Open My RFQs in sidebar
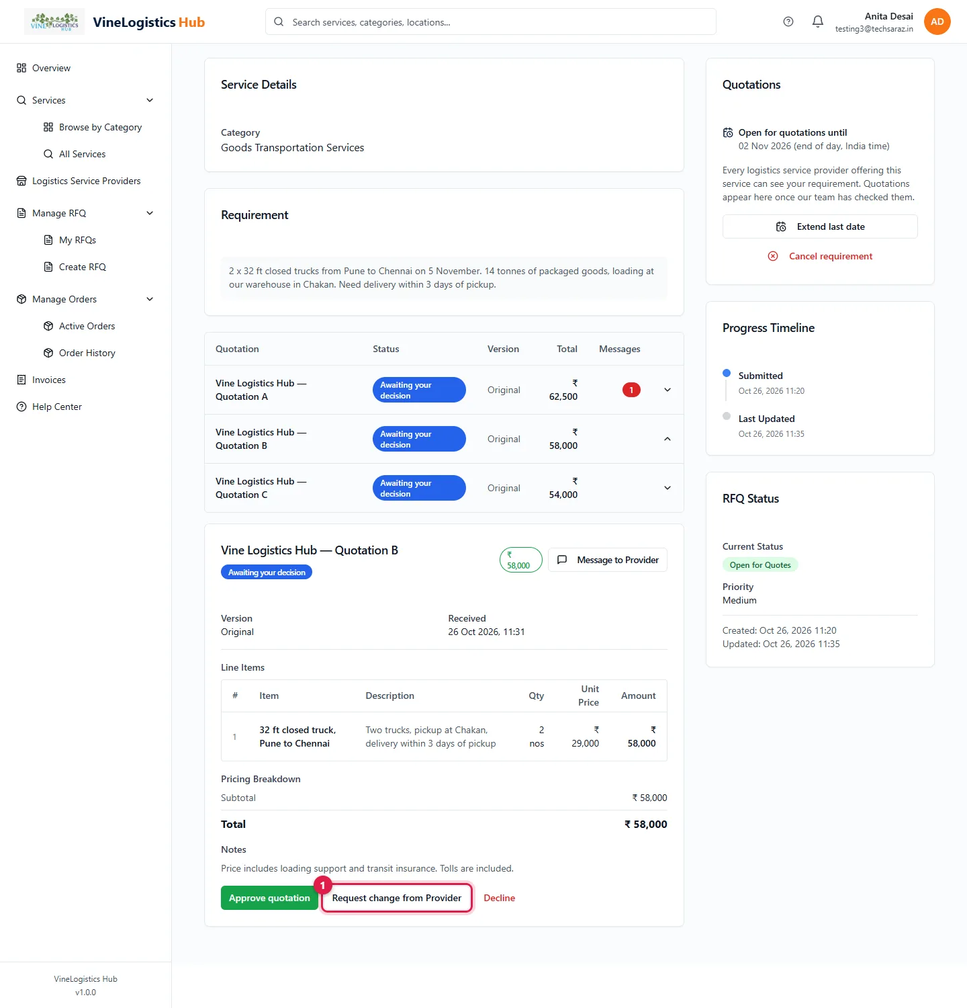 click(77, 240)
